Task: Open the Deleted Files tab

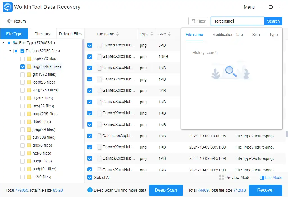Action: click(x=70, y=34)
